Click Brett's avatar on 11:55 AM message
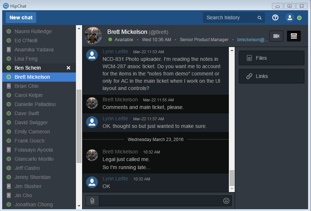Image resolution: width=311 pixels, height=211 pixels. click(92, 103)
